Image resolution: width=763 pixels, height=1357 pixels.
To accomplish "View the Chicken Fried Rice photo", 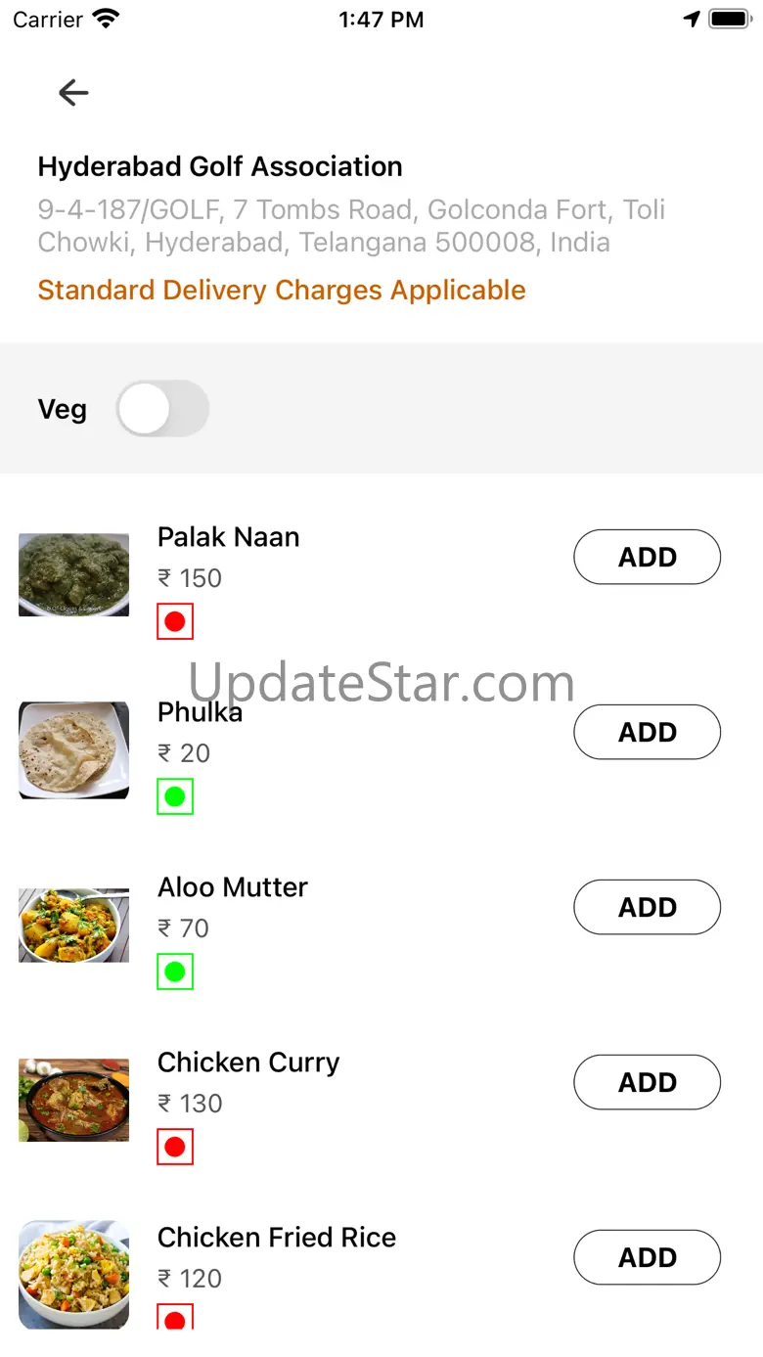I will click(x=73, y=1274).
